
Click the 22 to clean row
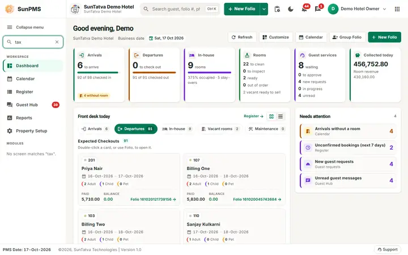(254, 64)
